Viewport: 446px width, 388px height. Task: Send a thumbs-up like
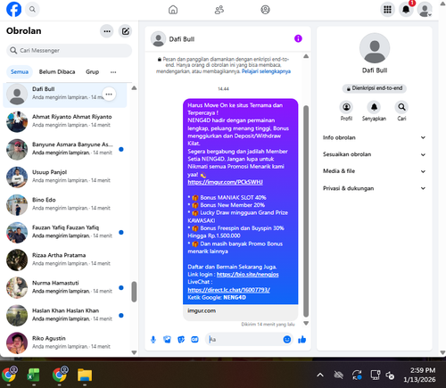point(301,339)
